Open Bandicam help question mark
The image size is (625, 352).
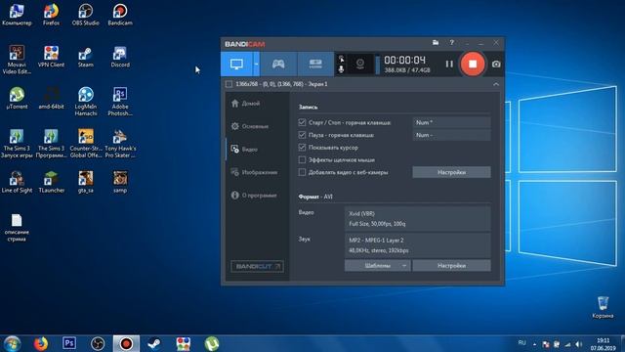coord(451,43)
